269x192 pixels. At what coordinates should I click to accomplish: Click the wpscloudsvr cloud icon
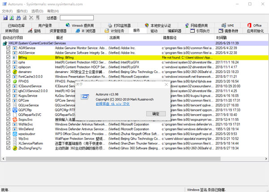coord(15,134)
